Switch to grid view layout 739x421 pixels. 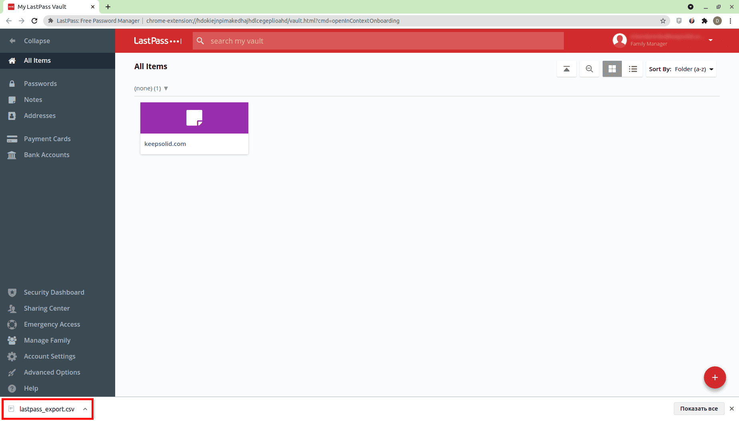[x=612, y=69]
